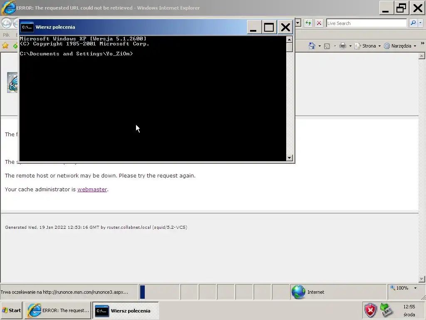Minimize the Internet Explorer window
Viewport: 426px width, 320px height.
(x=386, y=8)
